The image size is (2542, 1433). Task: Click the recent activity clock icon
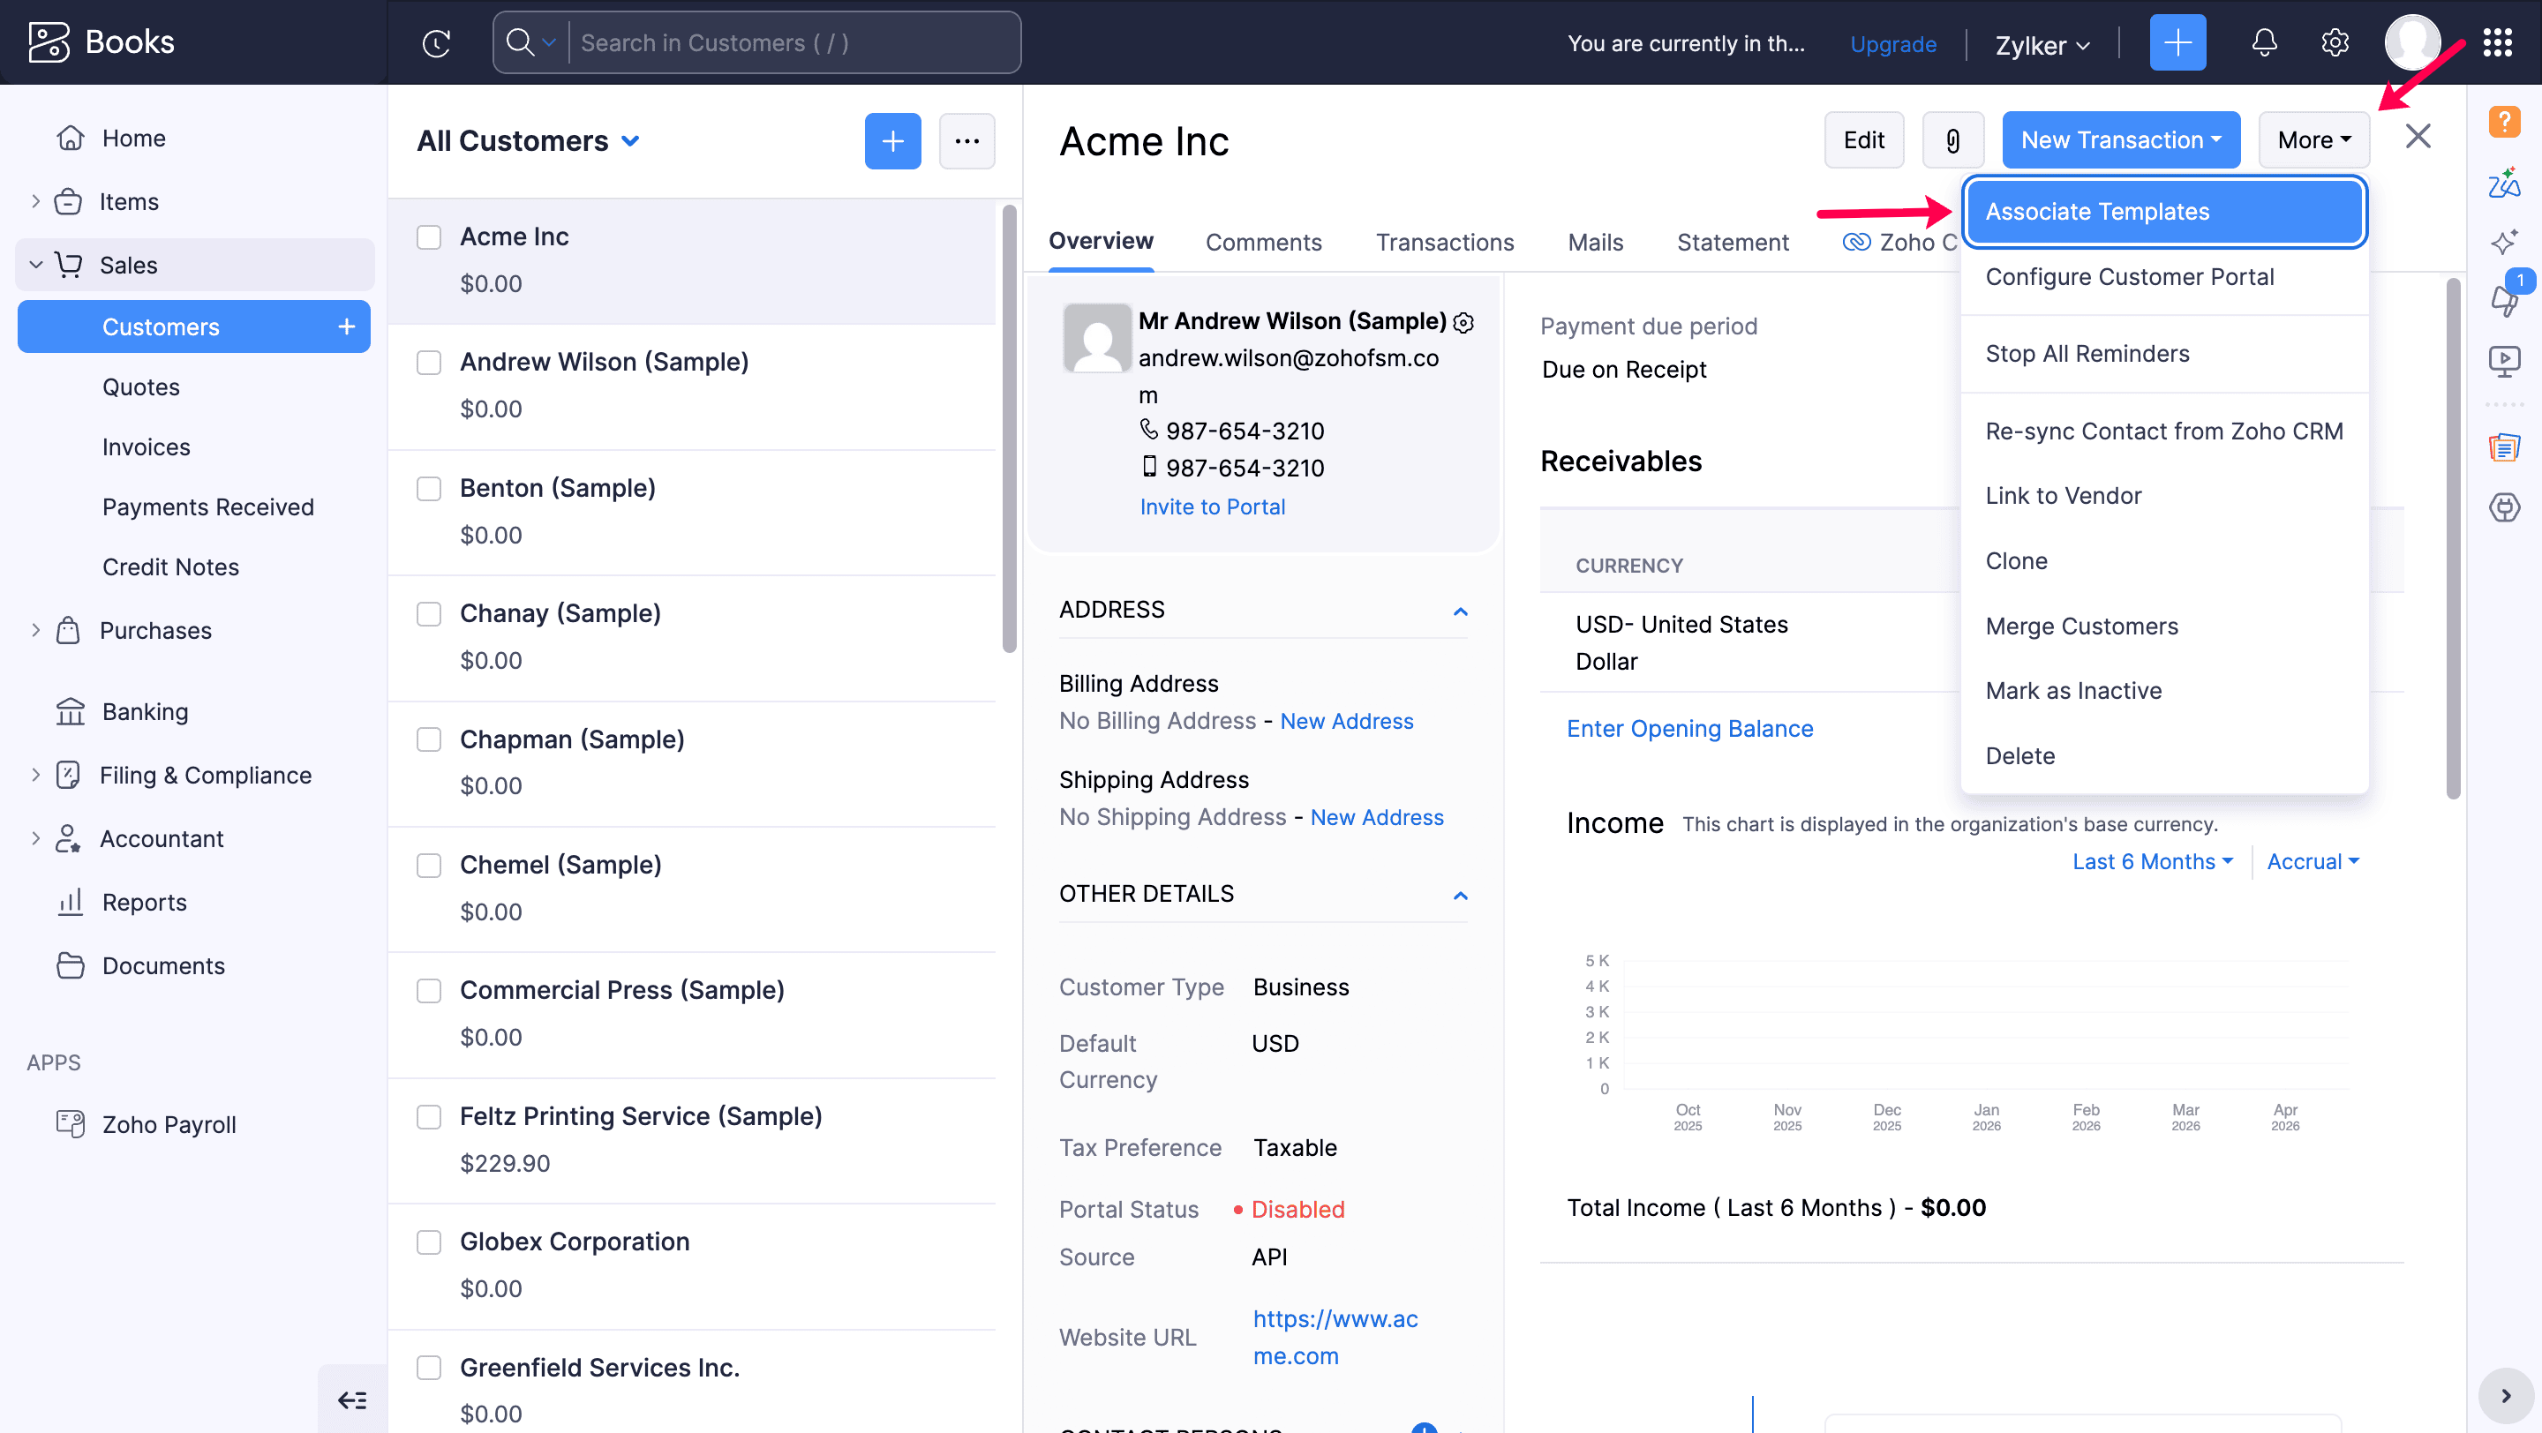click(x=436, y=42)
